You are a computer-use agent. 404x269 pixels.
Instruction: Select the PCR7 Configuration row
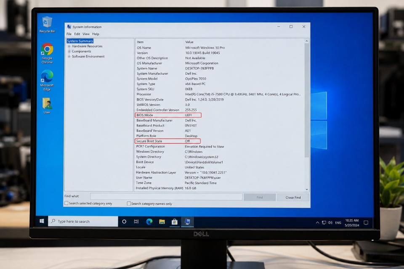[219, 146]
